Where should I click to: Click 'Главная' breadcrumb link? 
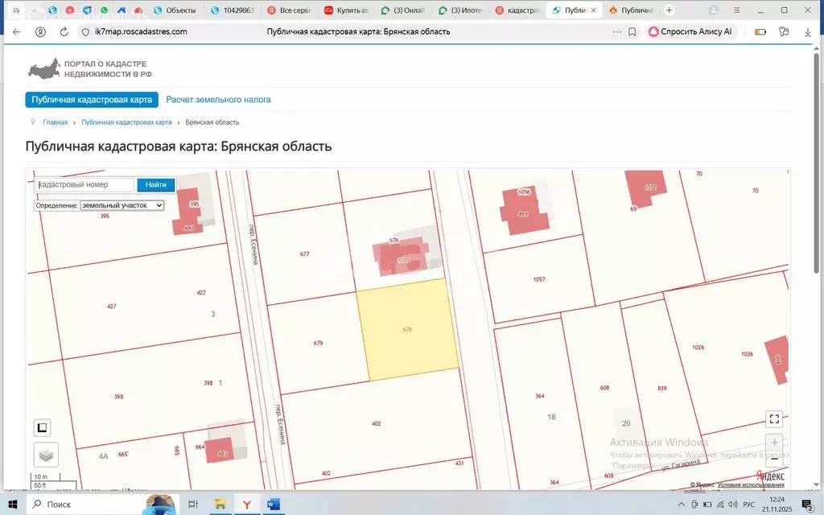tap(56, 122)
